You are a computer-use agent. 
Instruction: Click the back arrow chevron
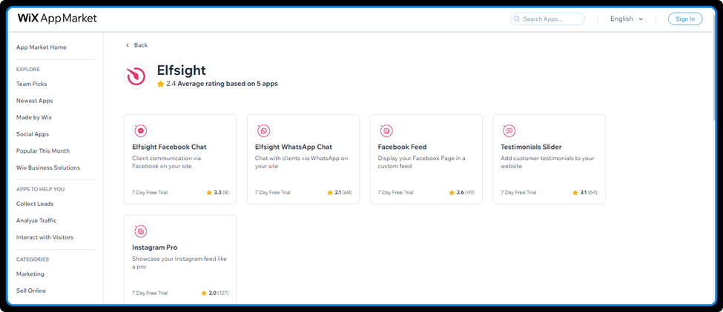point(128,45)
